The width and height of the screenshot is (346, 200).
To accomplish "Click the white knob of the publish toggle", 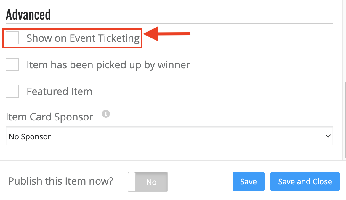I will tap(132, 182).
